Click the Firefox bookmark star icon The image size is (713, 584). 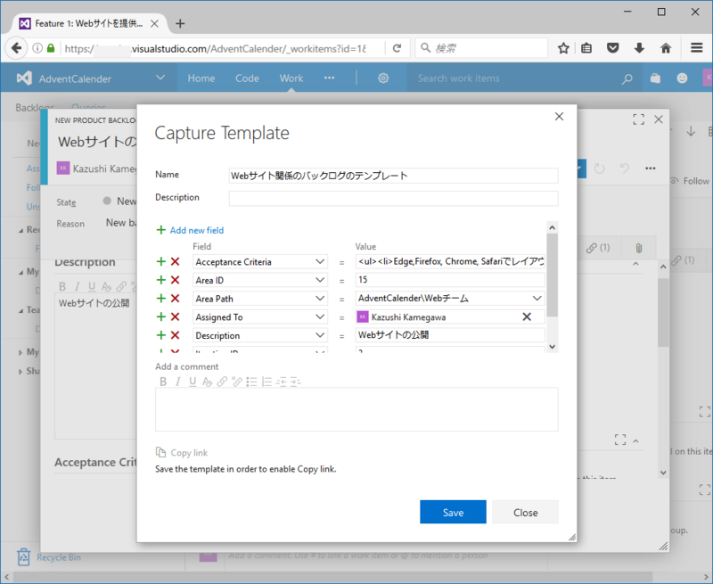point(563,48)
